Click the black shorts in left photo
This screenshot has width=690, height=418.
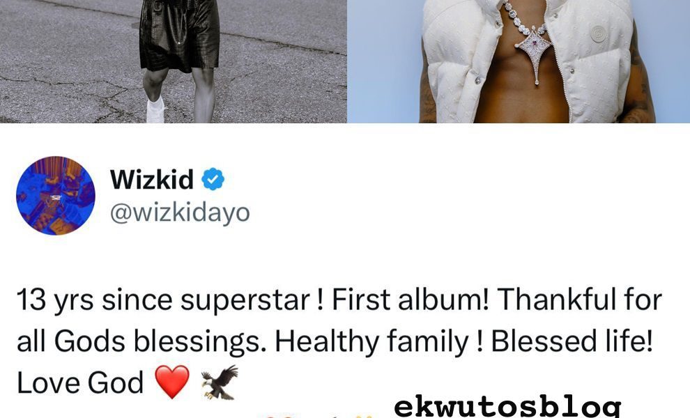179,36
